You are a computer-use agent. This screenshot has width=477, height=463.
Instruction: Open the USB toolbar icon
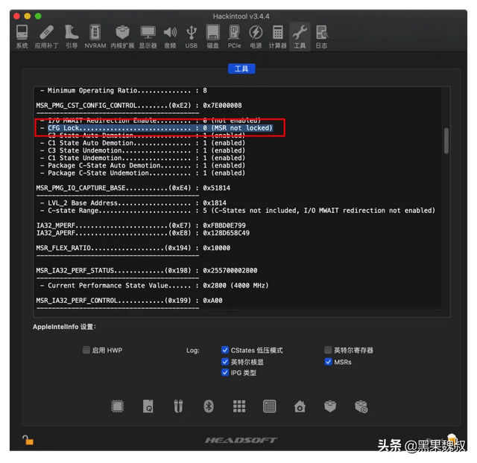pyautogui.click(x=192, y=36)
